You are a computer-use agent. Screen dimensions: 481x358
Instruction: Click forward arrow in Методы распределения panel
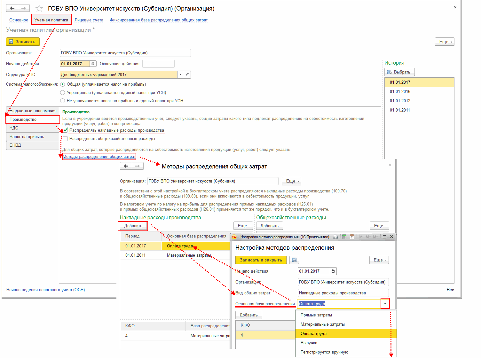(138, 166)
